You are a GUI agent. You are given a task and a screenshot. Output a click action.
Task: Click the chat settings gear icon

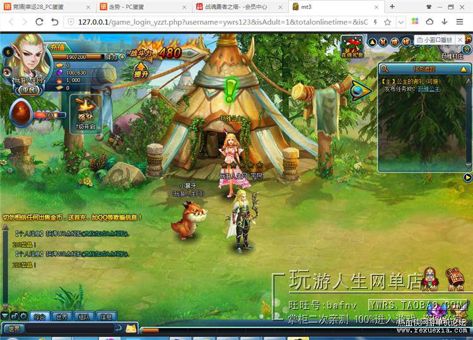[23, 316]
